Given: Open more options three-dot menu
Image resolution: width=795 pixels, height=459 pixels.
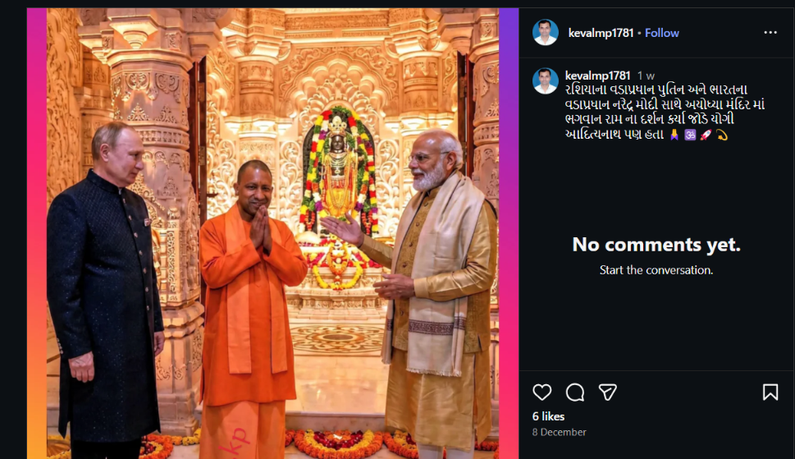Looking at the screenshot, I should pos(770,33).
